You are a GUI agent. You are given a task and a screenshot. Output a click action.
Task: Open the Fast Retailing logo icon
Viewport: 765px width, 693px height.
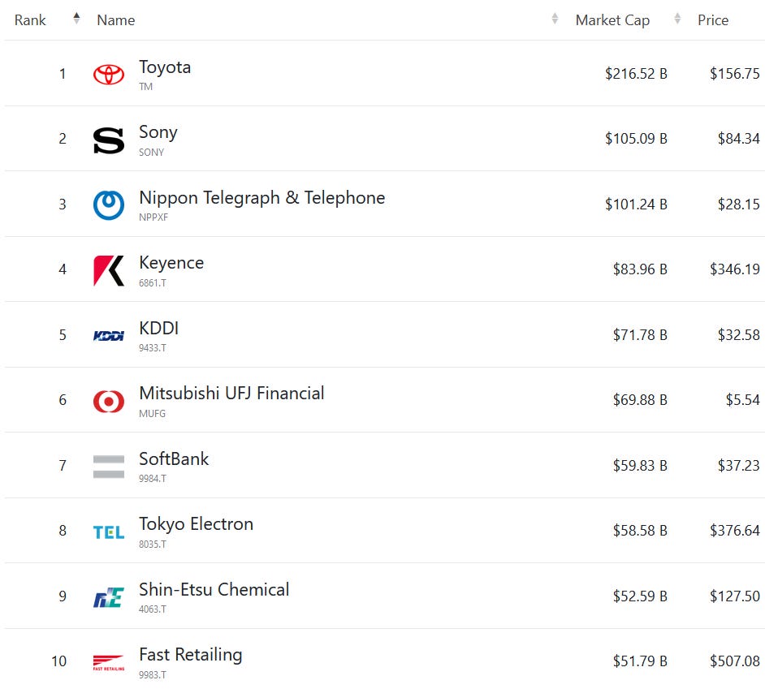(x=108, y=663)
